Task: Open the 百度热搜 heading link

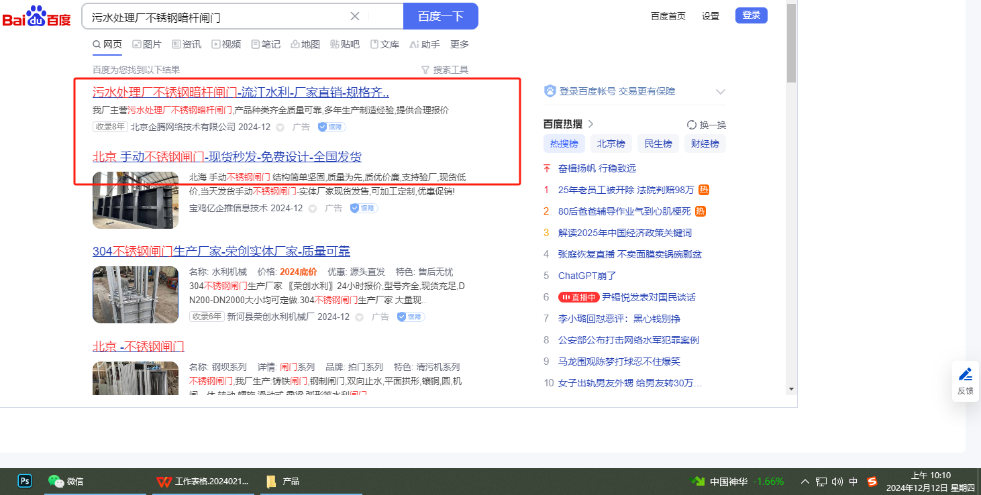Action: click(569, 124)
